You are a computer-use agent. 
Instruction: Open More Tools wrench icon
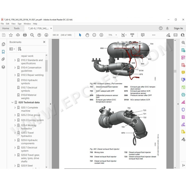pyautogui.click(x=183, y=139)
